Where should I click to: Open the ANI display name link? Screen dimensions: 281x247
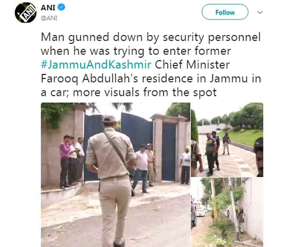(x=48, y=8)
